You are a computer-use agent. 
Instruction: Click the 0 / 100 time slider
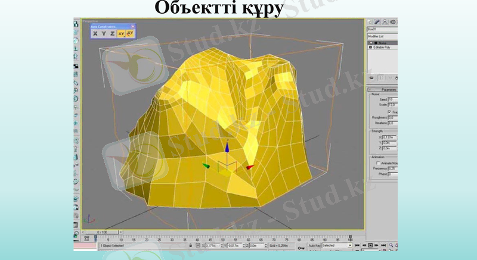click(x=102, y=232)
